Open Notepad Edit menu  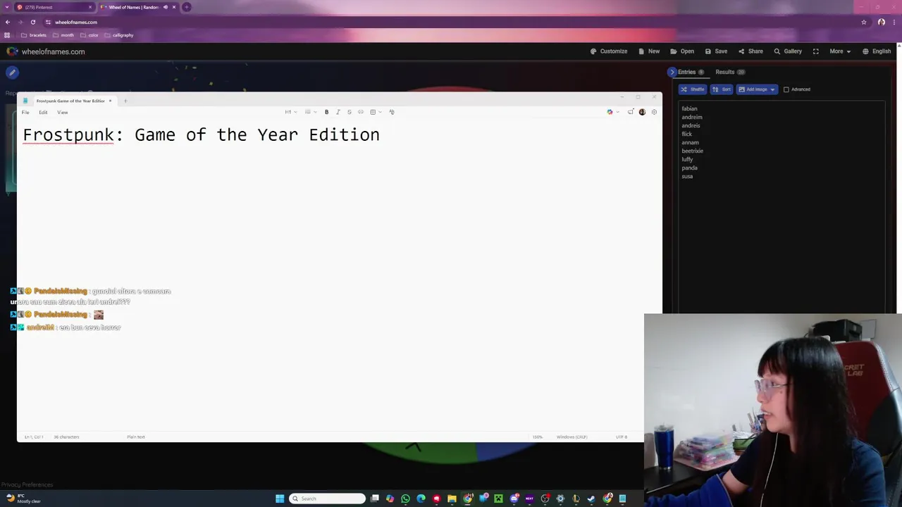43,113
